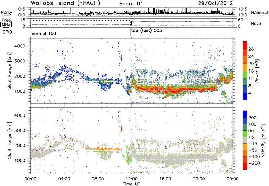Image resolution: width=269 pixels, height=186 pixels.
Task: Click the Power colorbar light green segment between 12 and 16
Action: (x=245, y=75)
